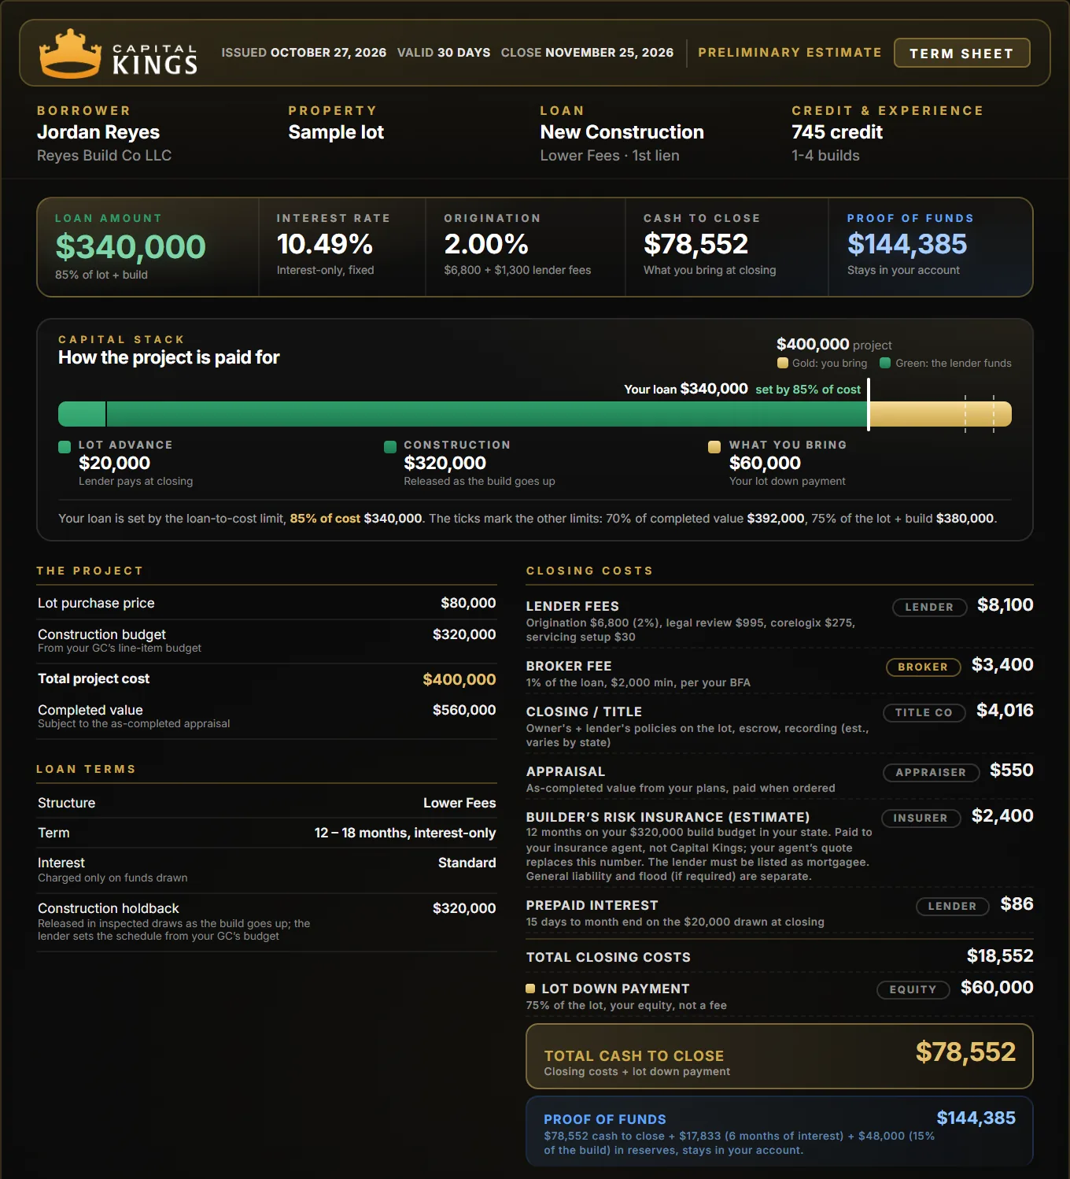
Task: Click the BROKER badge on Broker Fee row
Action: pos(923,667)
